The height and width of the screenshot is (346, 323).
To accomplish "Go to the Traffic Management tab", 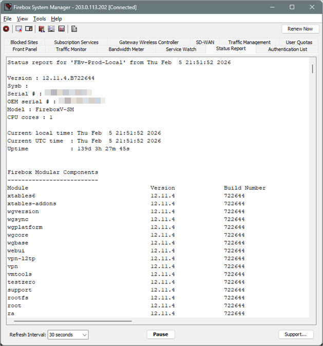I will pyautogui.click(x=249, y=42).
